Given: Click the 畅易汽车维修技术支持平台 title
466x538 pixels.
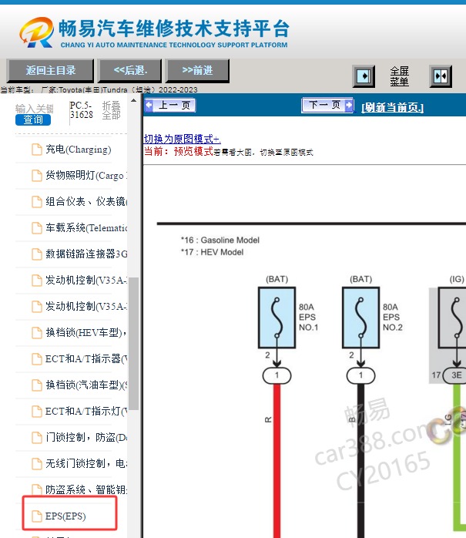Looking at the screenshot, I should click(174, 29).
